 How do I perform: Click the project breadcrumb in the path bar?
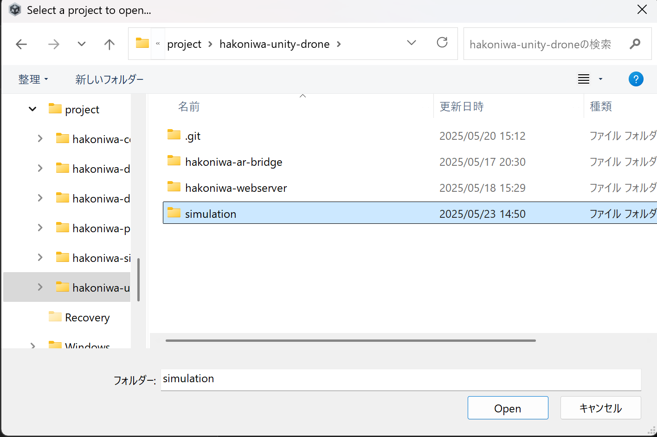pyautogui.click(x=184, y=44)
